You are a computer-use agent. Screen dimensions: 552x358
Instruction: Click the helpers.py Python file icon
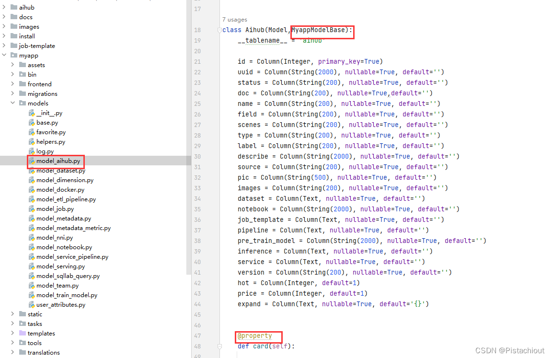[x=32, y=141]
